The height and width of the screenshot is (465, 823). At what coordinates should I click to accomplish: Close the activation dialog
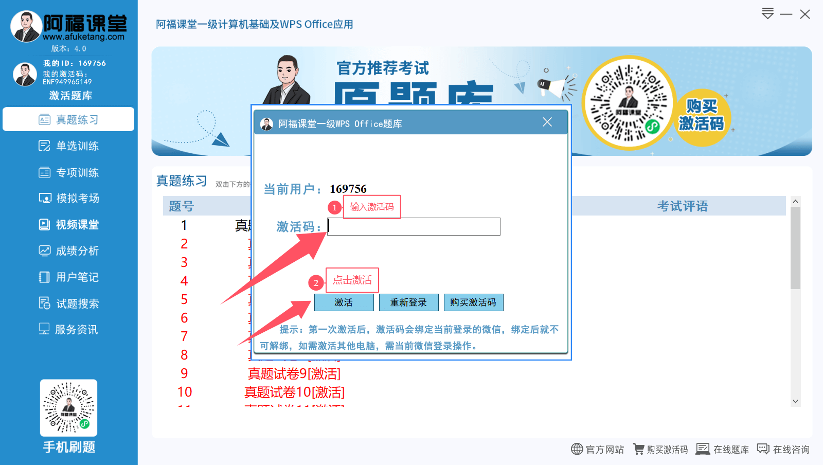[547, 122]
